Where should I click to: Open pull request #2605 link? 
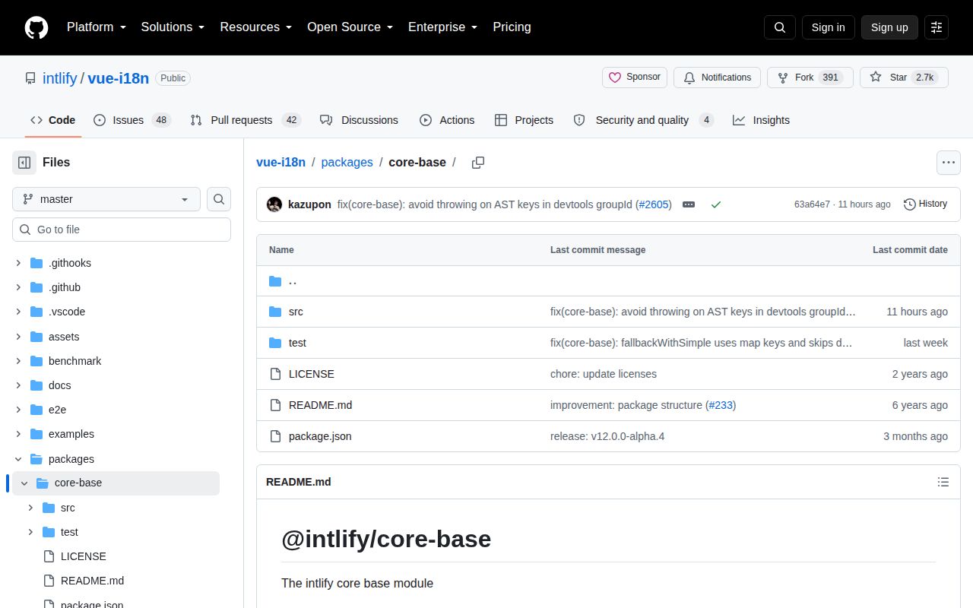(653, 204)
